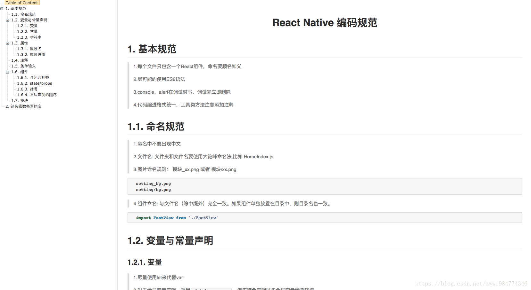Collapse the '1.6. 组件' tree node
The image size is (531, 290).
pyautogui.click(x=7, y=72)
